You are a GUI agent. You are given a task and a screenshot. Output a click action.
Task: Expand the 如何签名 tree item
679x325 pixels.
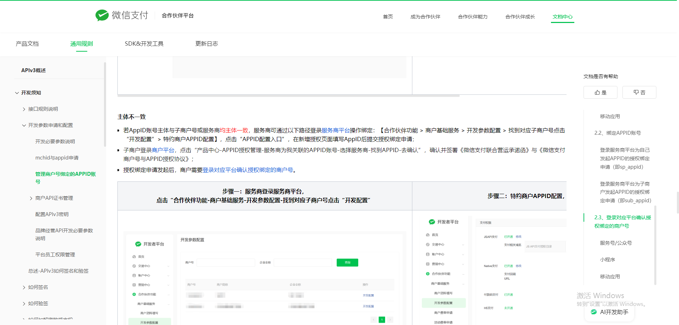pyautogui.click(x=24, y=287)
